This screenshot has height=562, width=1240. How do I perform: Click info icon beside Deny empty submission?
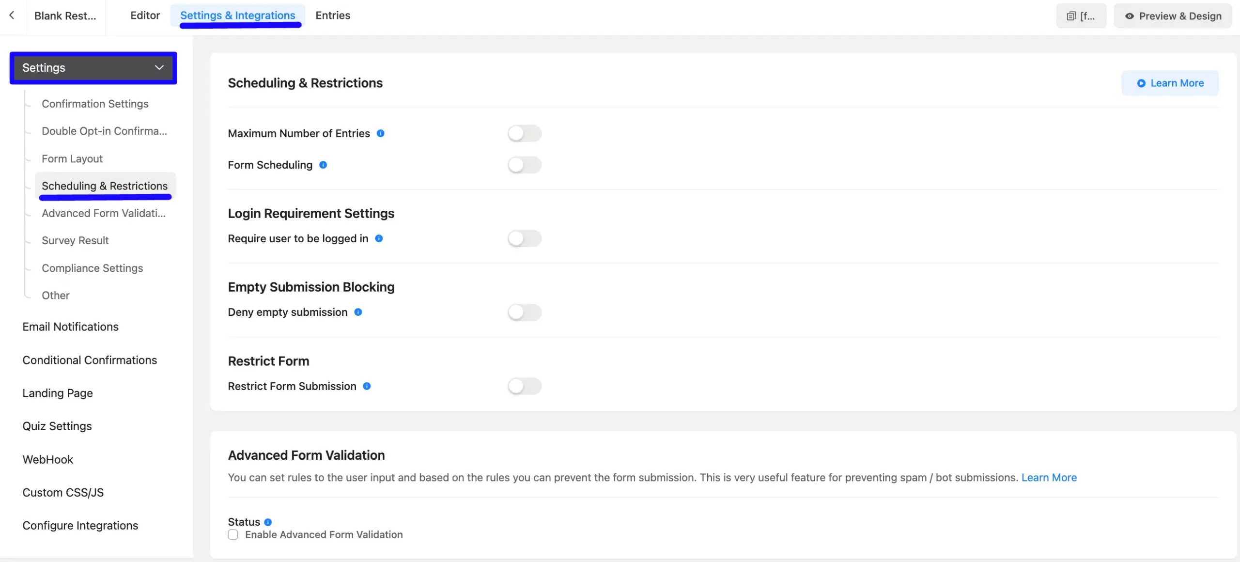click(358, 312)
